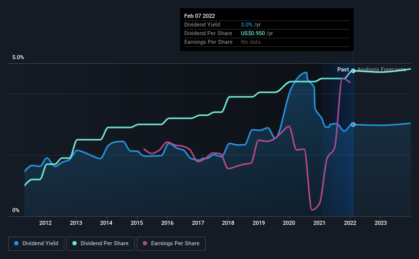Click the blue Dividend Yield legend dot
The image size is (419, 259).
(16, 243)
